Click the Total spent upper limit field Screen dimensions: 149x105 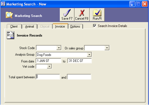click(x=79, y=77)
